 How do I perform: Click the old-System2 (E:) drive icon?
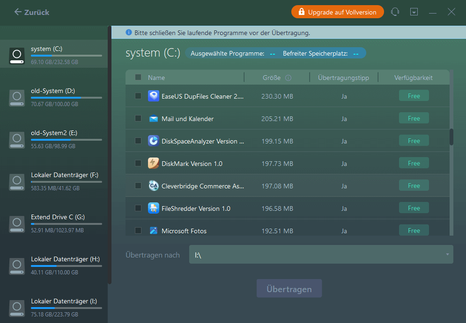(x=17, y=140)
